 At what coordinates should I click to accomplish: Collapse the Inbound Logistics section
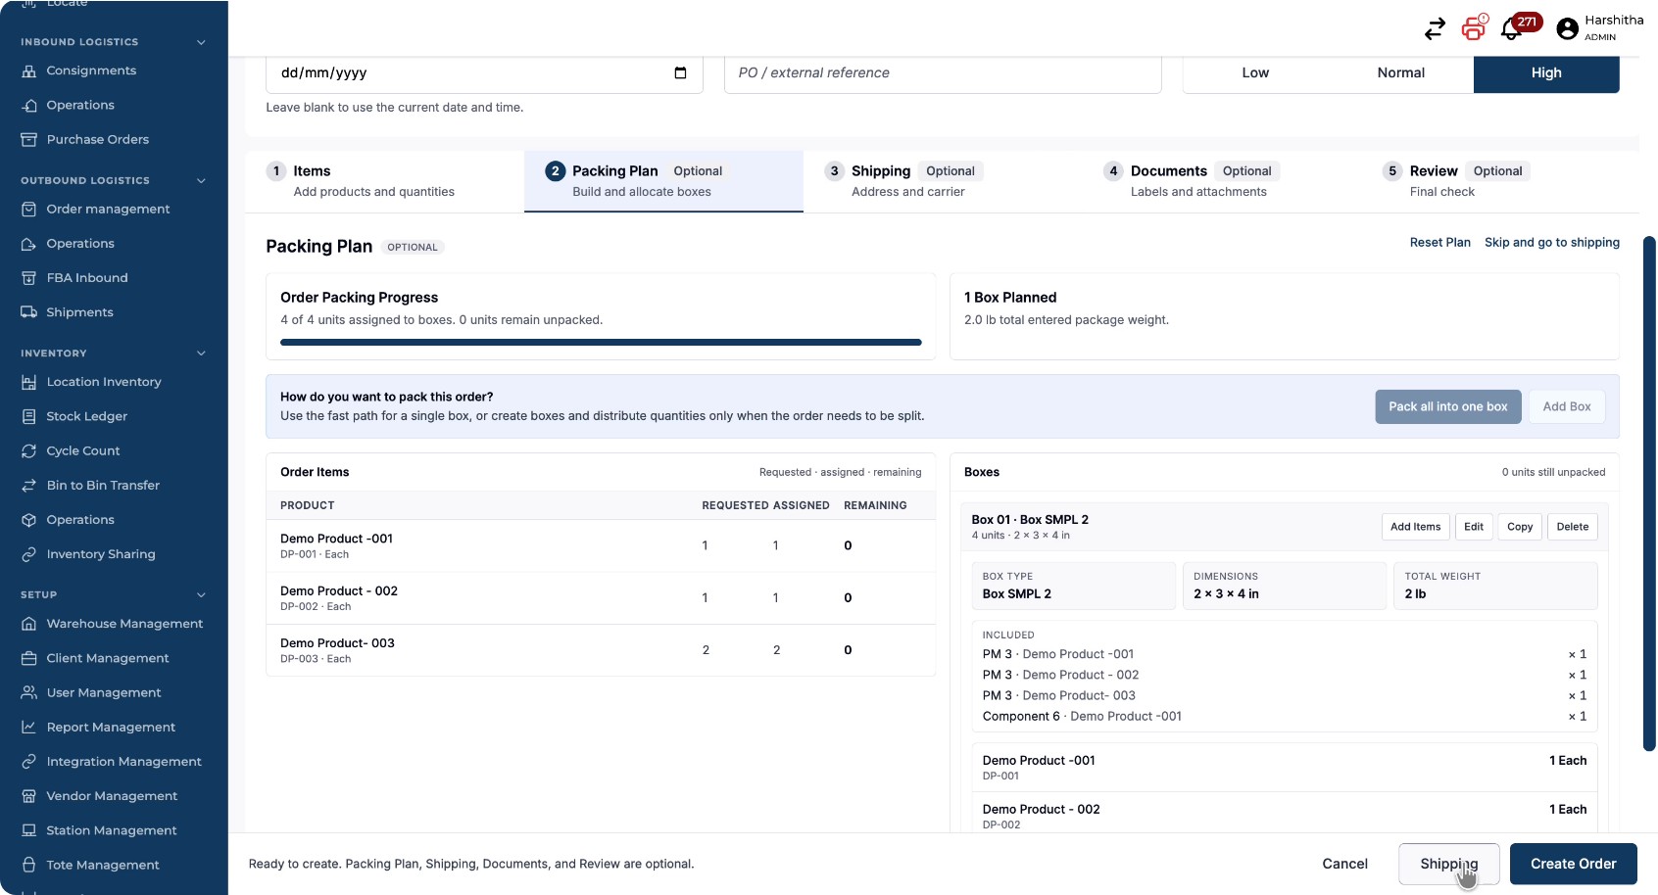point(201,42)
